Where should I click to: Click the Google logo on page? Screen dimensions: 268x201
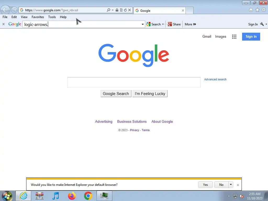pyautogui.click(x=134, y=55)
